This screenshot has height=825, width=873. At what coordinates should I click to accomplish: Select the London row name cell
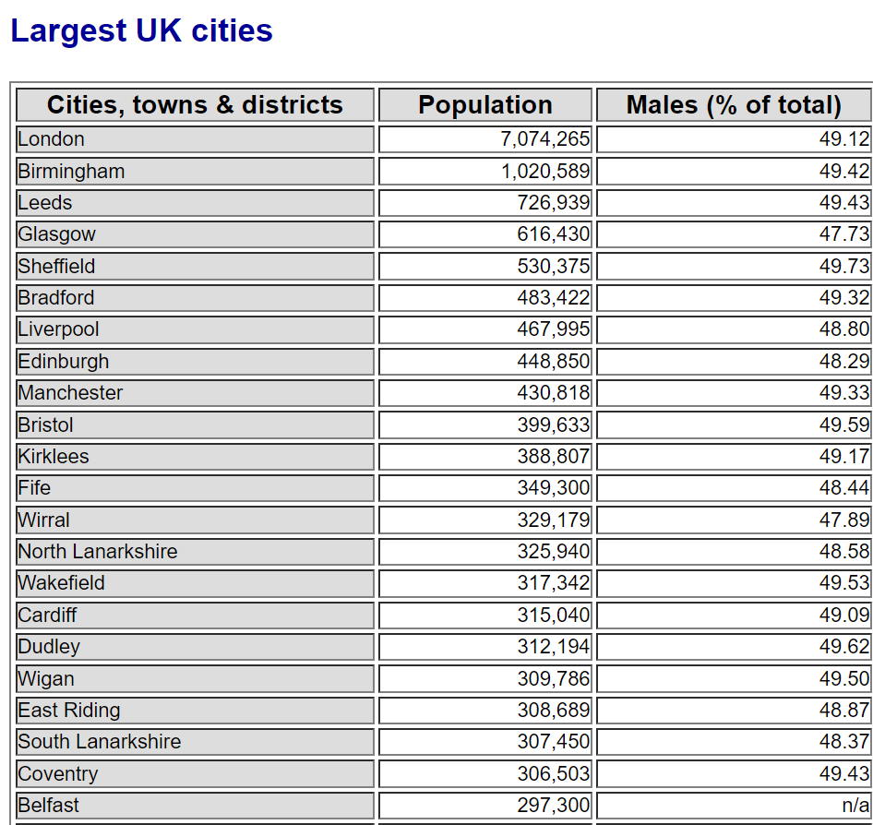(x=195, y=139)
